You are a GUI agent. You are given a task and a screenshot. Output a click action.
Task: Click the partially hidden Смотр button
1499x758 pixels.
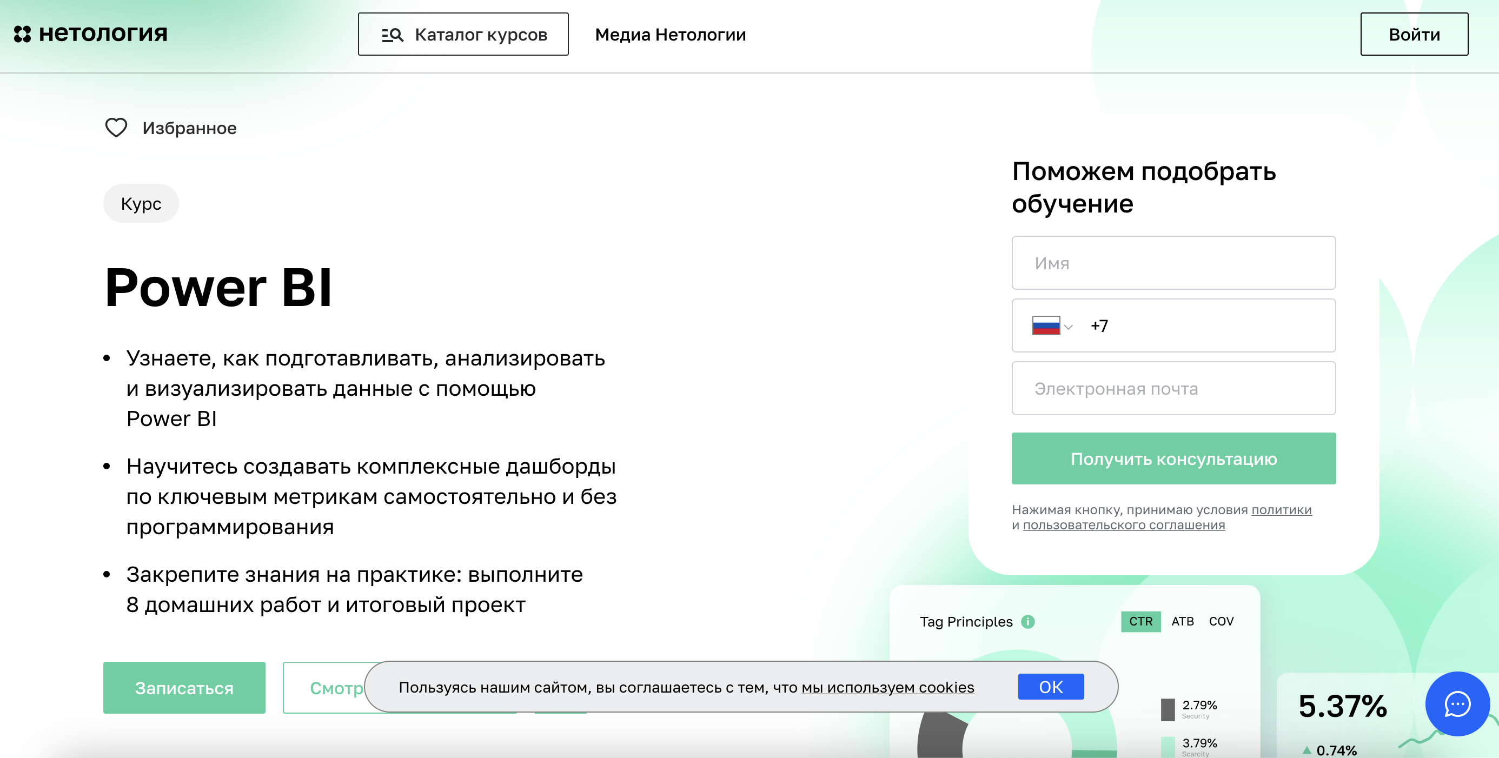click(323, 688)
